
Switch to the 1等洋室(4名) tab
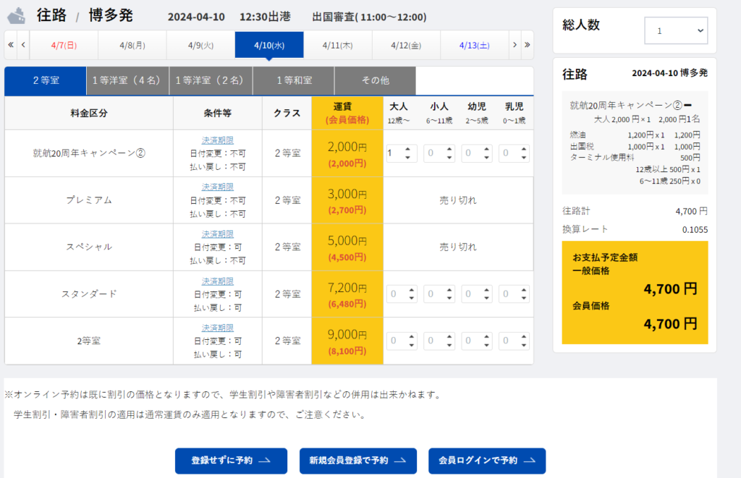127,81
